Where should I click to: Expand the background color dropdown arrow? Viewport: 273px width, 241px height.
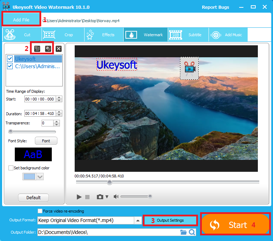[40, 177]
